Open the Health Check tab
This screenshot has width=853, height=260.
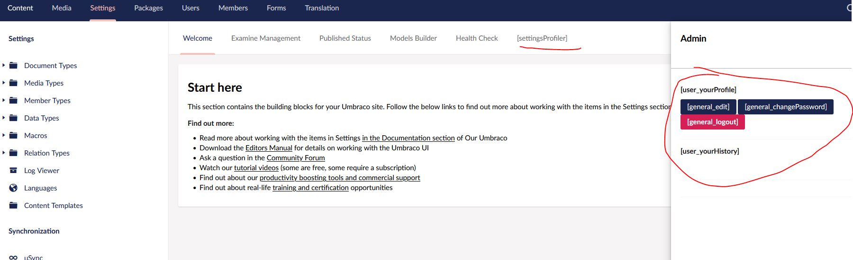click(477, 38)
